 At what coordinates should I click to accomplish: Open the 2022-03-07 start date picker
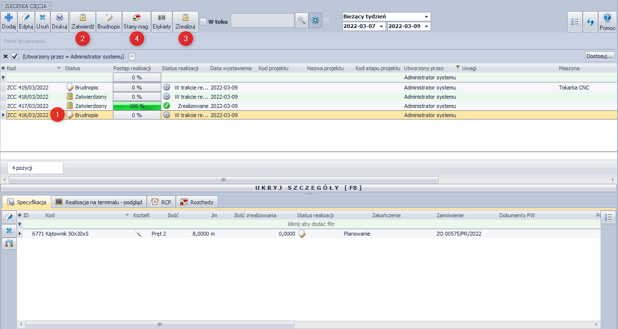pyautogui.click(x=382, y=27)
